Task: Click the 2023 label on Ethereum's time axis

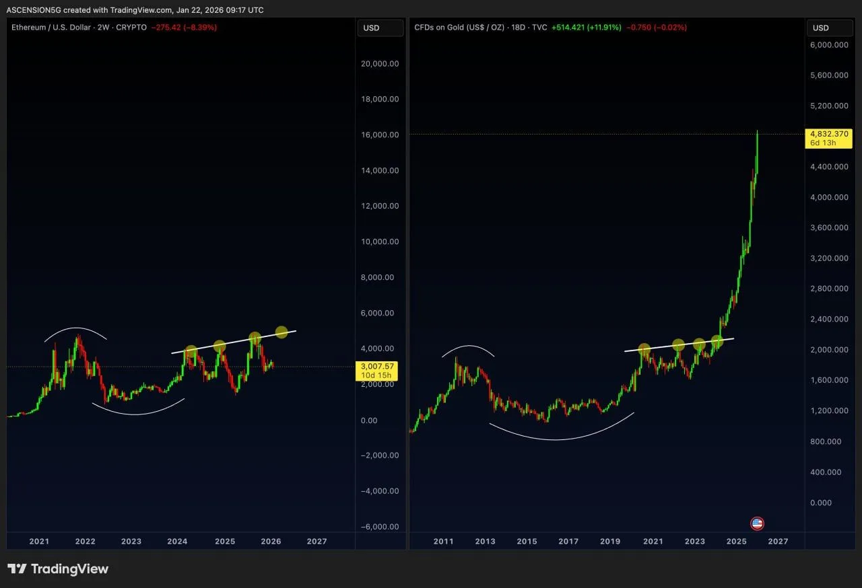Action: 131,541
